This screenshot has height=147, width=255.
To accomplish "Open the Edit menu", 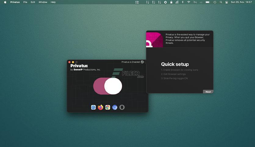I will click(33, 2).
